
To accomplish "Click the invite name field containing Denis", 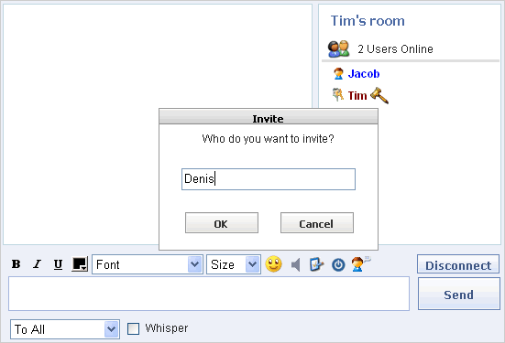I will pyautogui.click(x=269, y=179).
